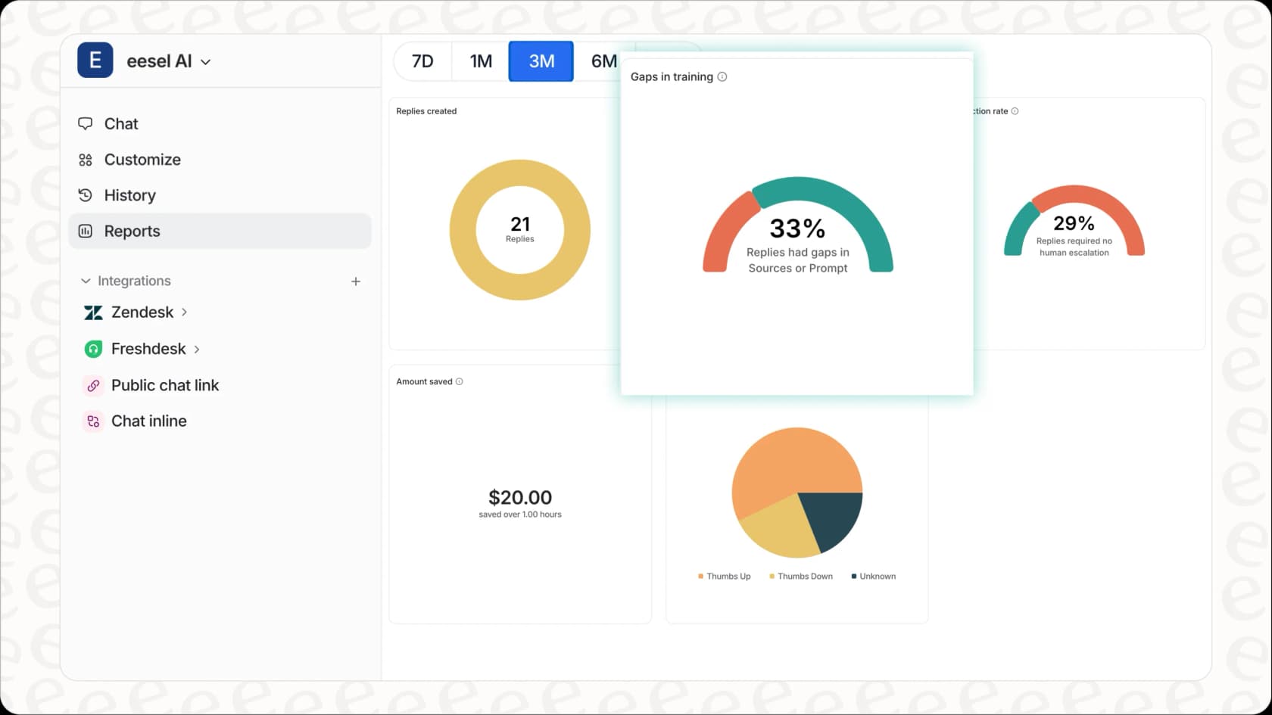Add a new integration with the plus icon

pos(356,281)
